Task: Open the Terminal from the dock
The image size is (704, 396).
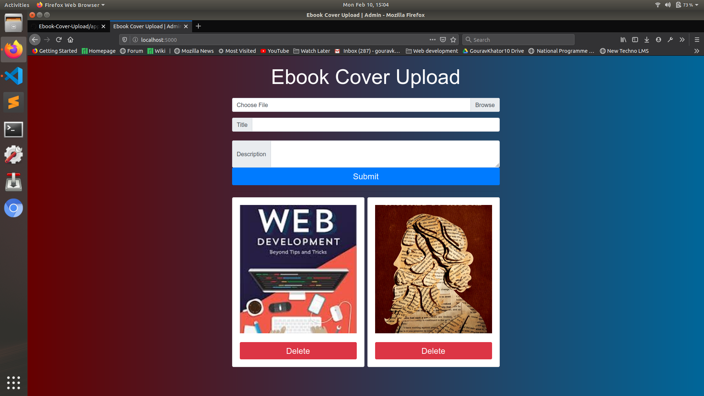Action: point(13,129)
